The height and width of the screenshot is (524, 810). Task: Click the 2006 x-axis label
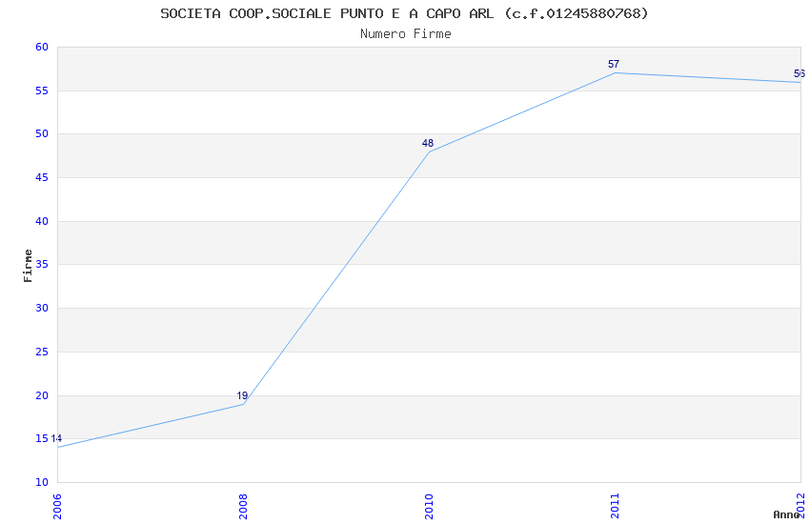tap(56, 505)
